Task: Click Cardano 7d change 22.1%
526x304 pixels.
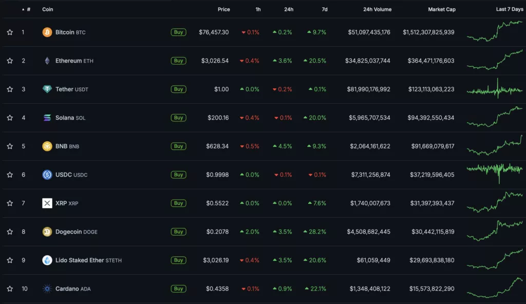Action: click(x=315, y=289)
